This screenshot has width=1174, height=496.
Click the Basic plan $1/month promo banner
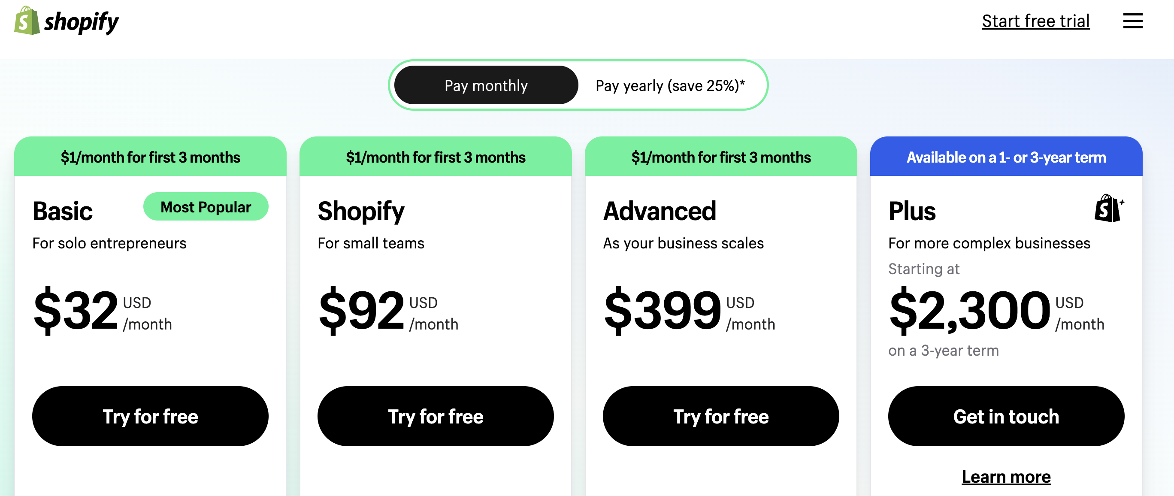[x=150, y=156]
